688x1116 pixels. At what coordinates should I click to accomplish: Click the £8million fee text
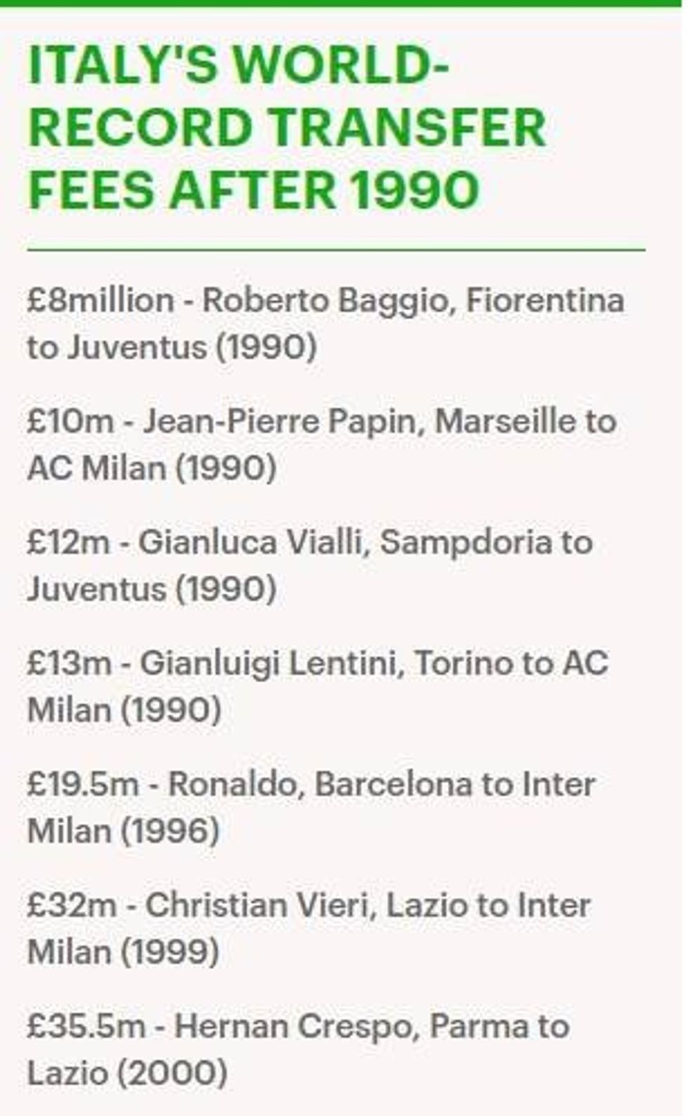coord(100,300)
